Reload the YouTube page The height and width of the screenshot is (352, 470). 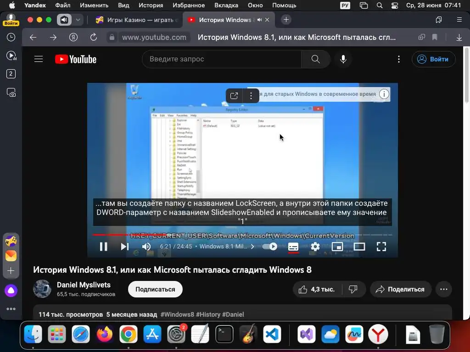(94, 37)
